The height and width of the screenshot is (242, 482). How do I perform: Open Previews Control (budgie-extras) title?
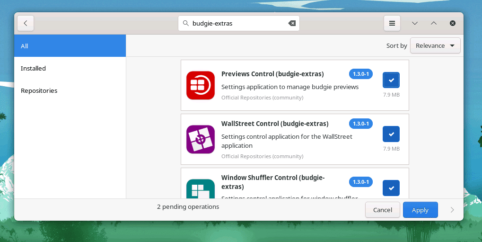pyautogui.click(x=272, y=74)
